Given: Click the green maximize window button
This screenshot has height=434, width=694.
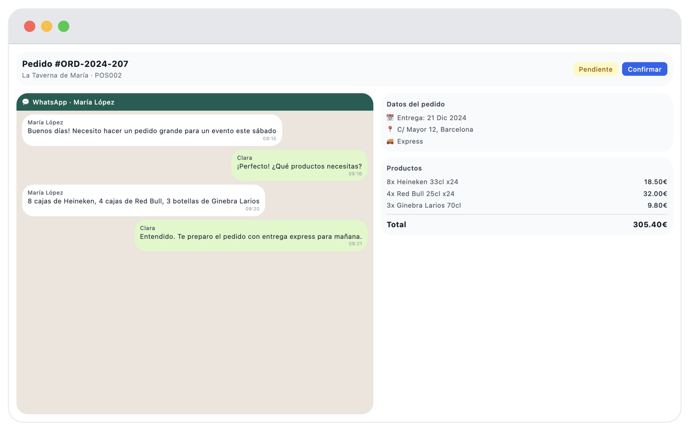Looking at the screenshot, I should click(64, 26).
